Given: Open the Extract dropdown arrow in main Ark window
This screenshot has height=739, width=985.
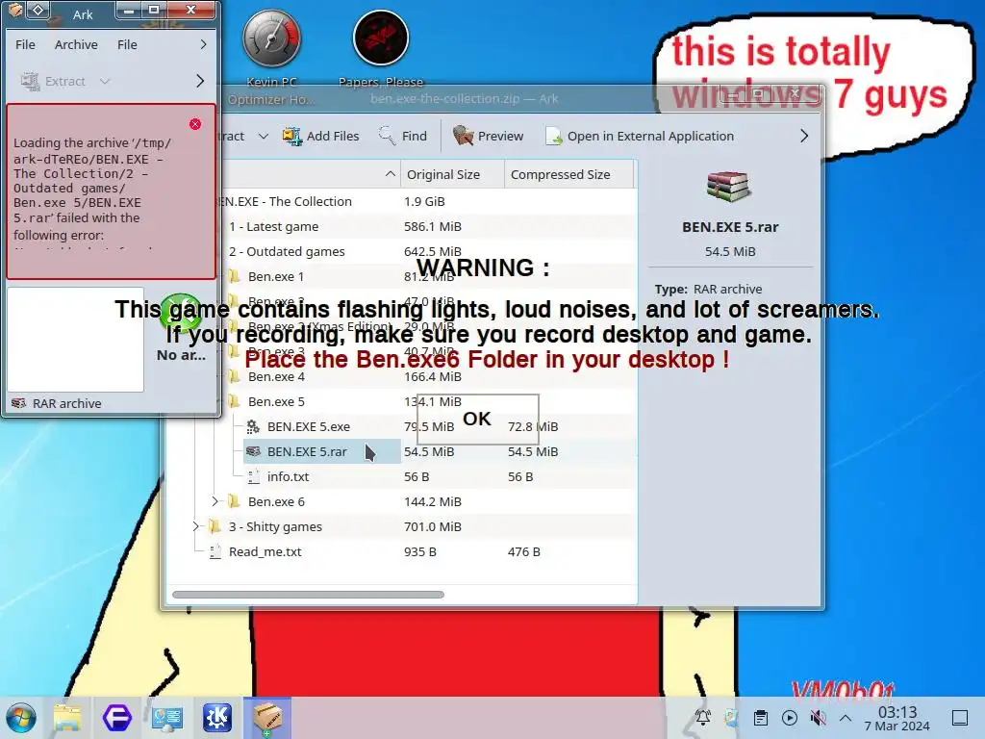Looking at the screenshot, I should click(x=264, y=136).
